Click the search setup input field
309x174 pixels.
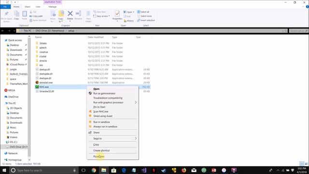coord(298,31)
